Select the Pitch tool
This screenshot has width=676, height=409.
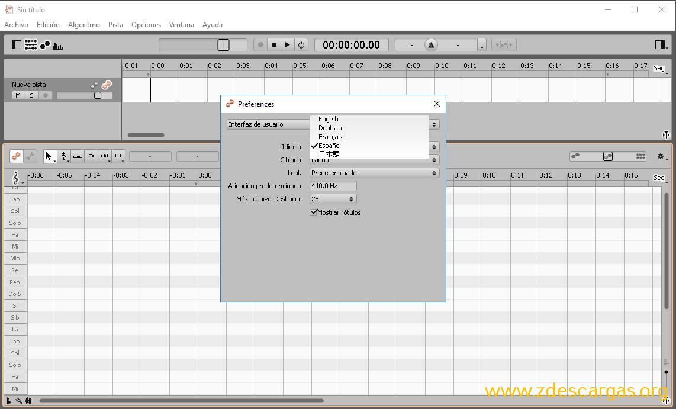(x=64, y=156)
